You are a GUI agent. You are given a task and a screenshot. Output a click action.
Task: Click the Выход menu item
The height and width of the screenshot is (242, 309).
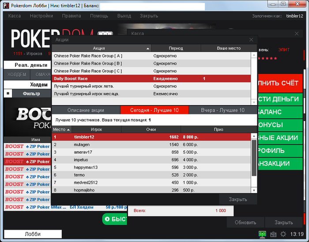(x=124, y=16)
